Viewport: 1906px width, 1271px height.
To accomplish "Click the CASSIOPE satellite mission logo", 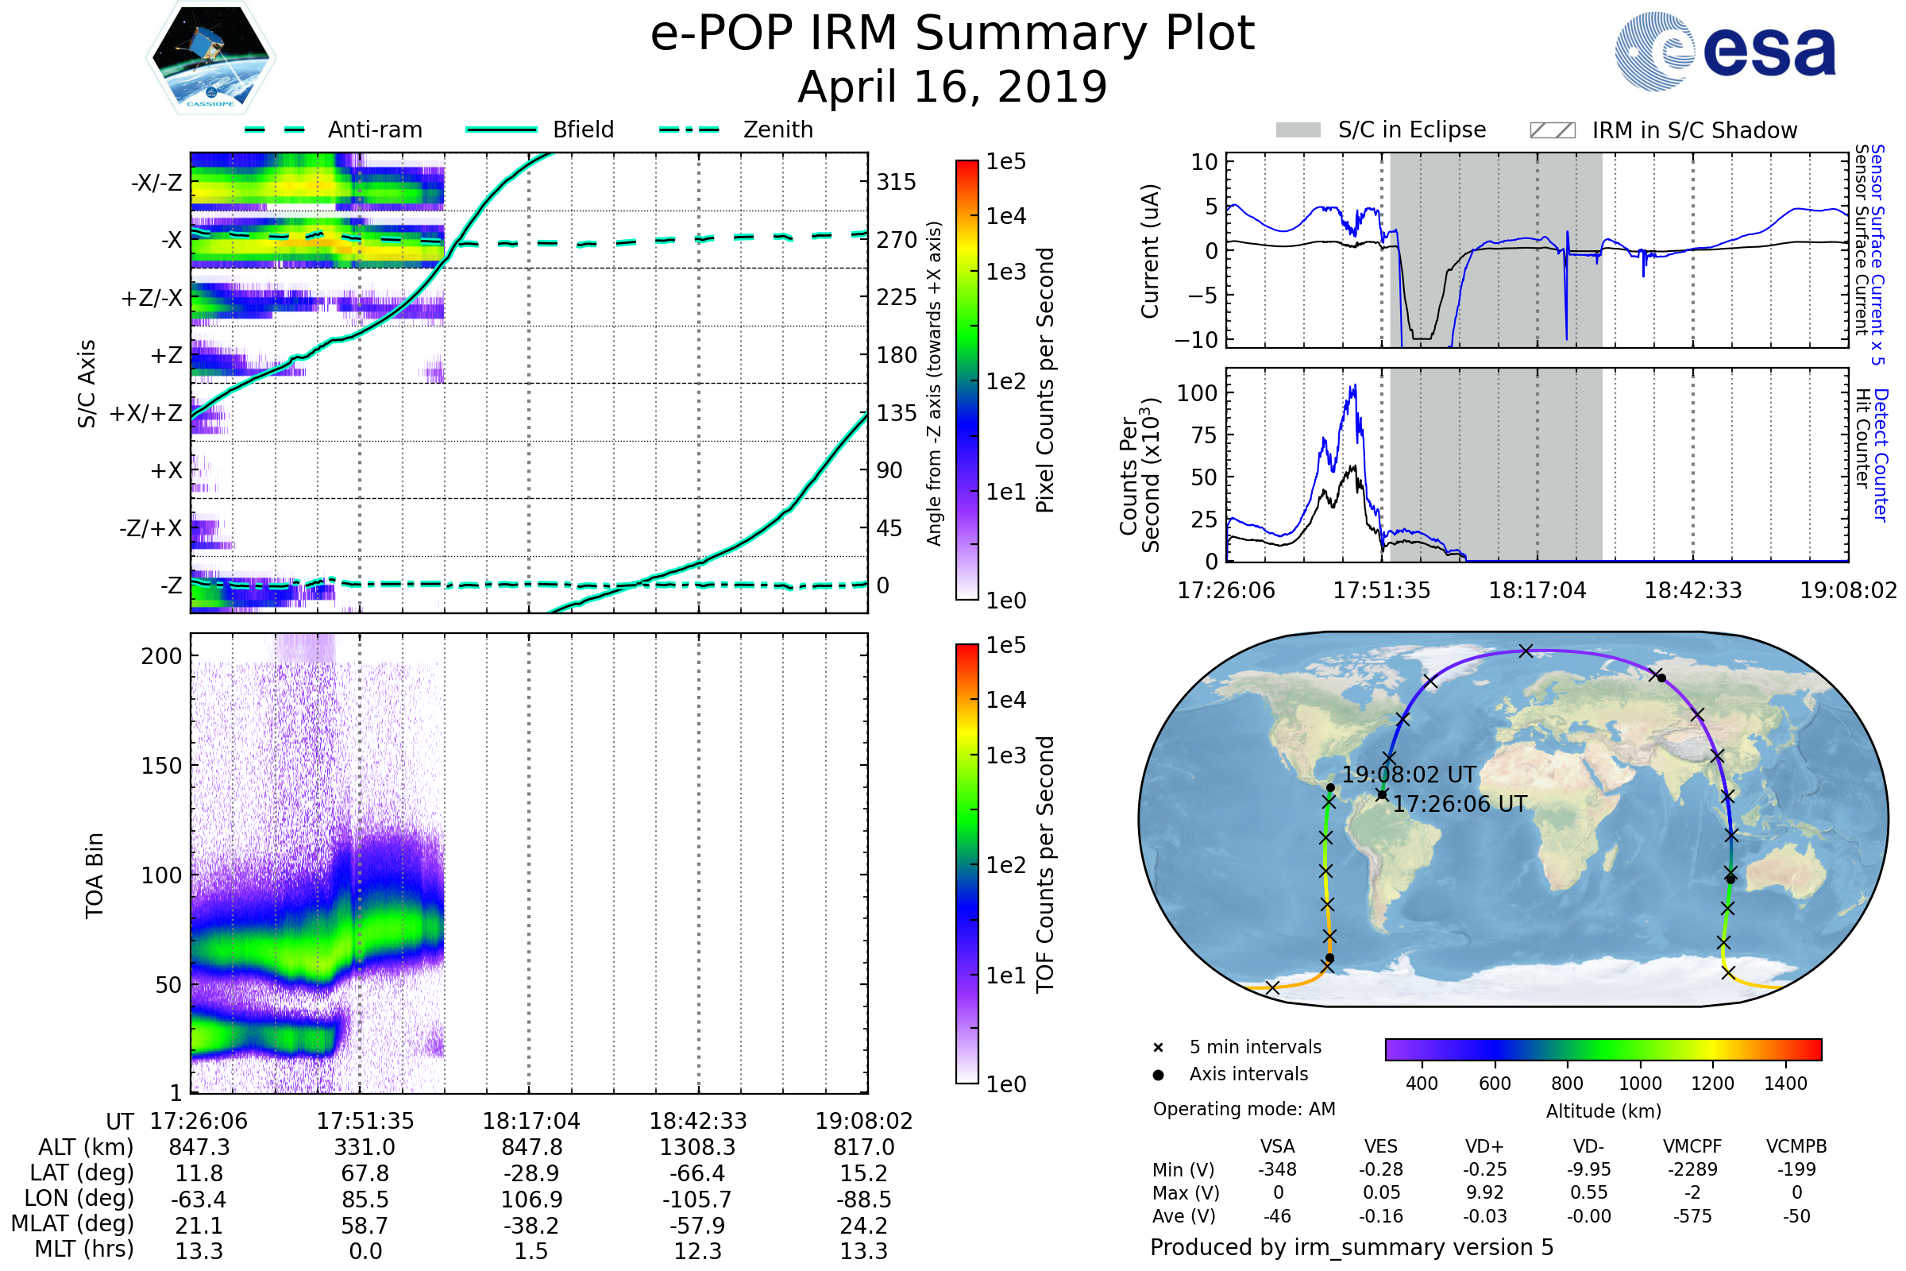I will pos(210,58).
